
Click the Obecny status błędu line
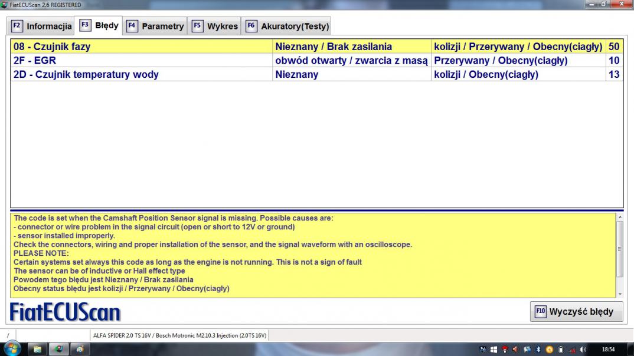[x=121, y=289]
